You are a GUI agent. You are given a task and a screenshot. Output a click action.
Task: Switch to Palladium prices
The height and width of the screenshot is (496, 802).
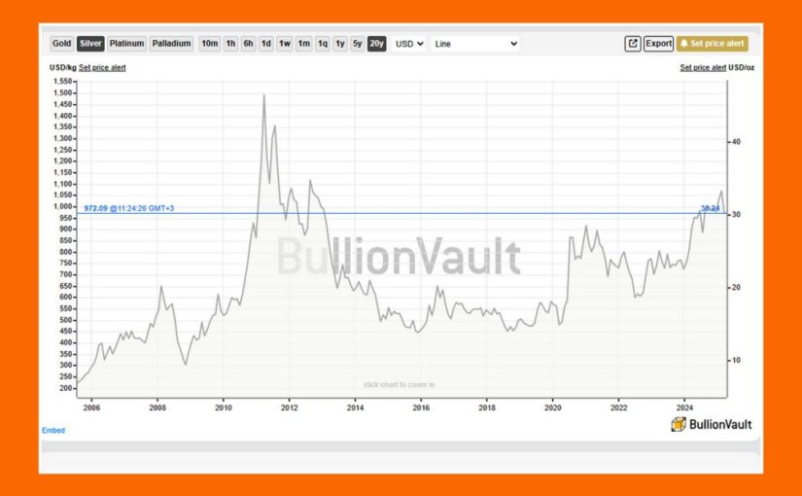171,44
